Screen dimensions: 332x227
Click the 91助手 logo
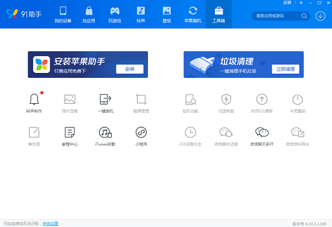click(24, 14)
